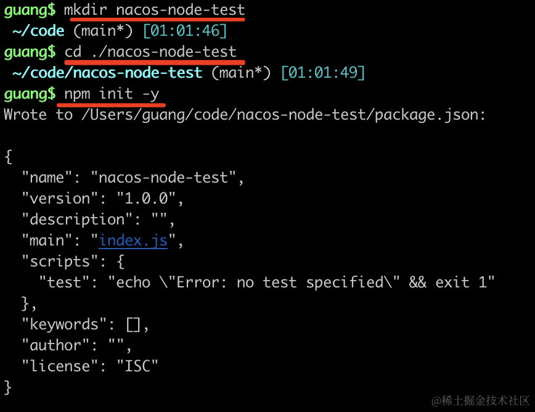Screen dimensions: 535x412
Task: Click the echo error test script value
Action: pyautogui.click(x=301, y=282)
